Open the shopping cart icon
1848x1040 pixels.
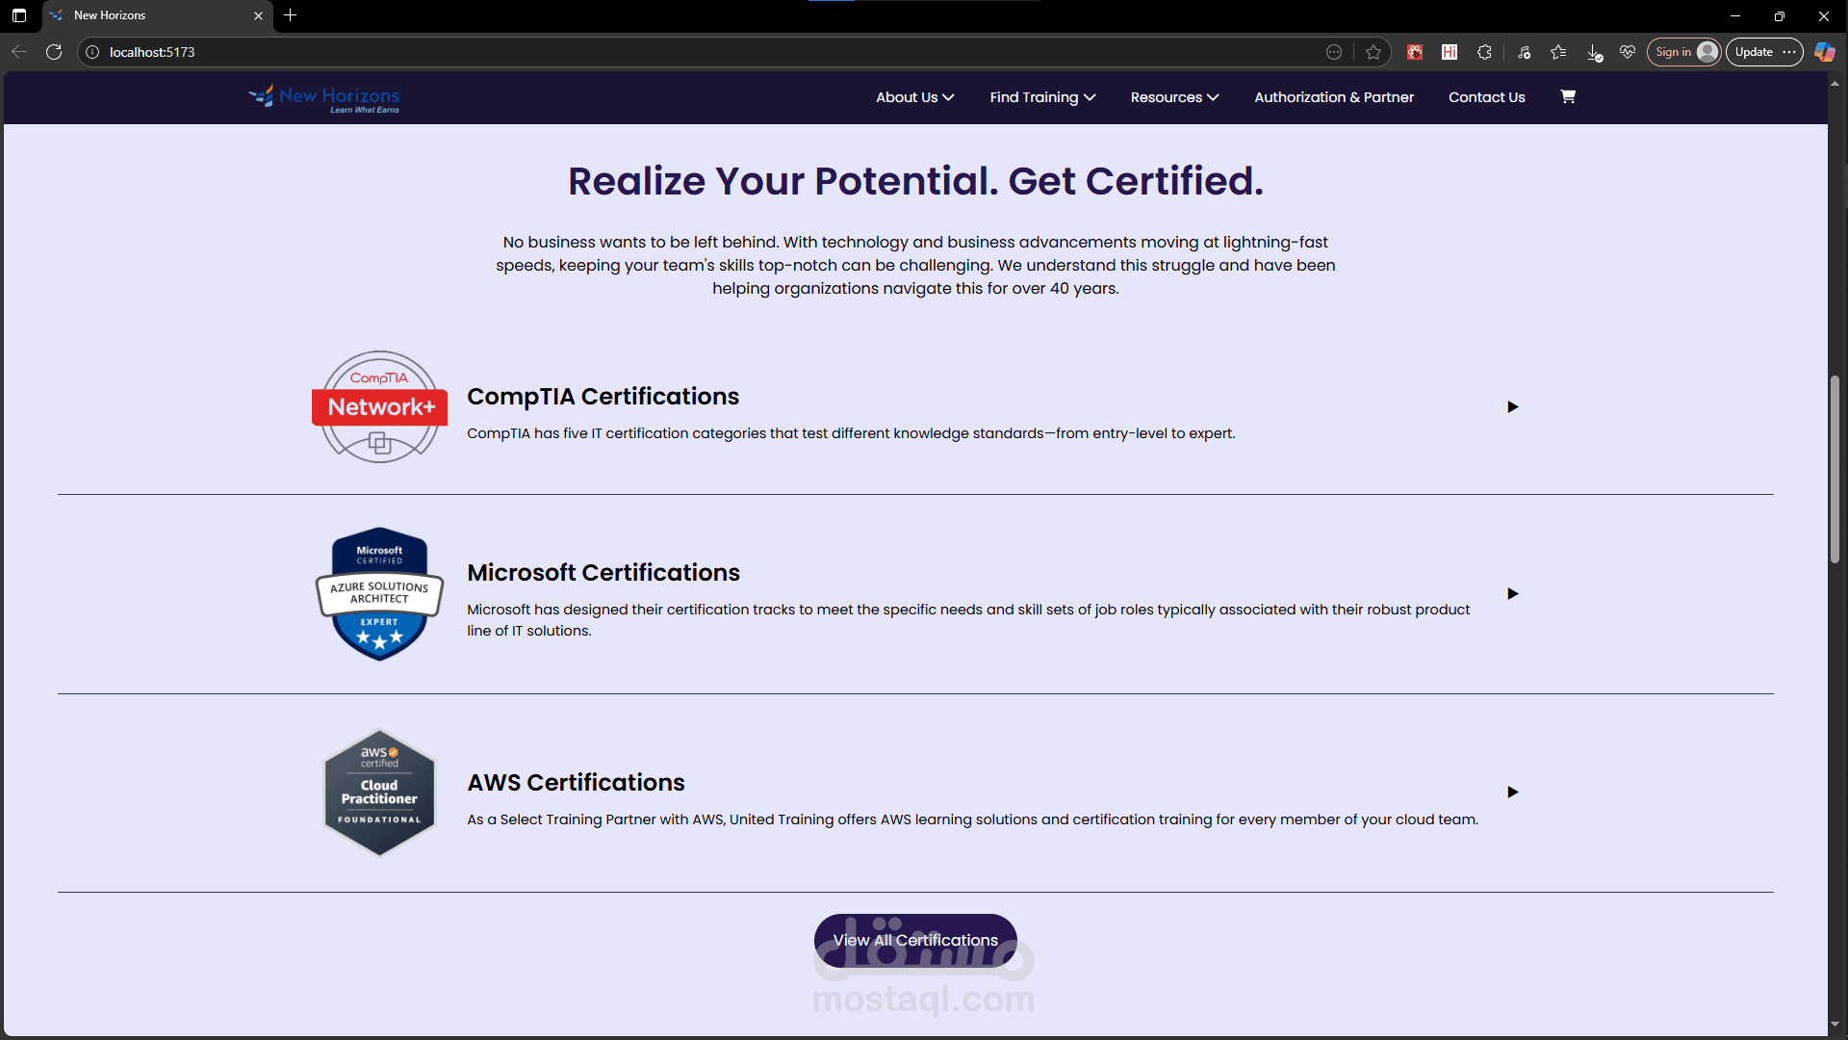pos(1568,96)
